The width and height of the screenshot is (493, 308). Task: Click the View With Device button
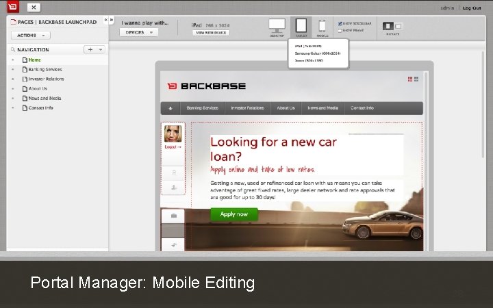click(211, 33)
